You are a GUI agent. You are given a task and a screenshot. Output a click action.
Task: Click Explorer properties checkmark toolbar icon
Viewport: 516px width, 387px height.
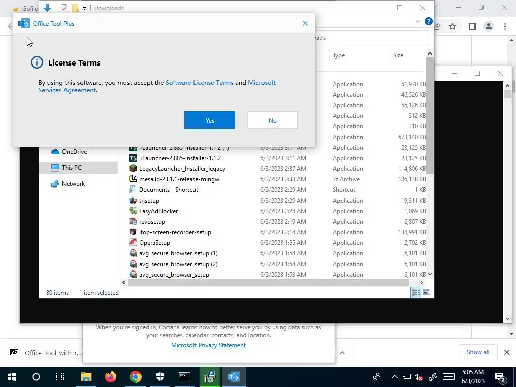(64, 8)
